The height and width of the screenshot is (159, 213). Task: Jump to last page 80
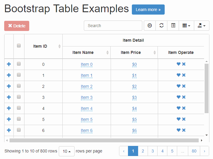(194, 151)
